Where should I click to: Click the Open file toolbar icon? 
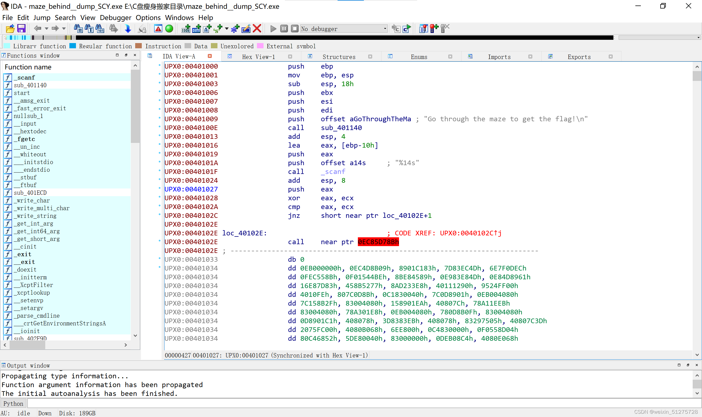(x=10, y=28)
